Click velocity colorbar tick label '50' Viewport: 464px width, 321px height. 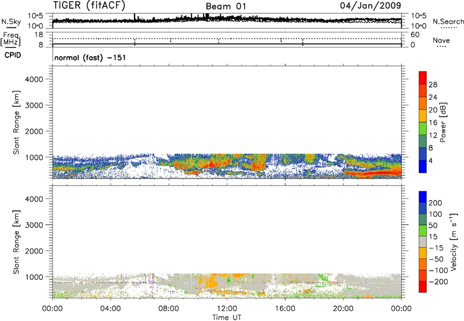433,225
